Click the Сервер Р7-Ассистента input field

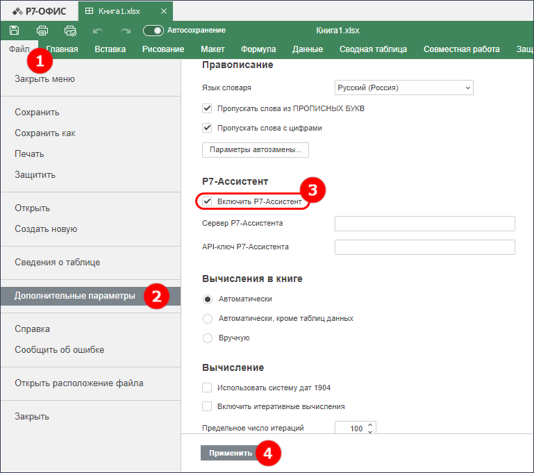click(x=425, y=224)
